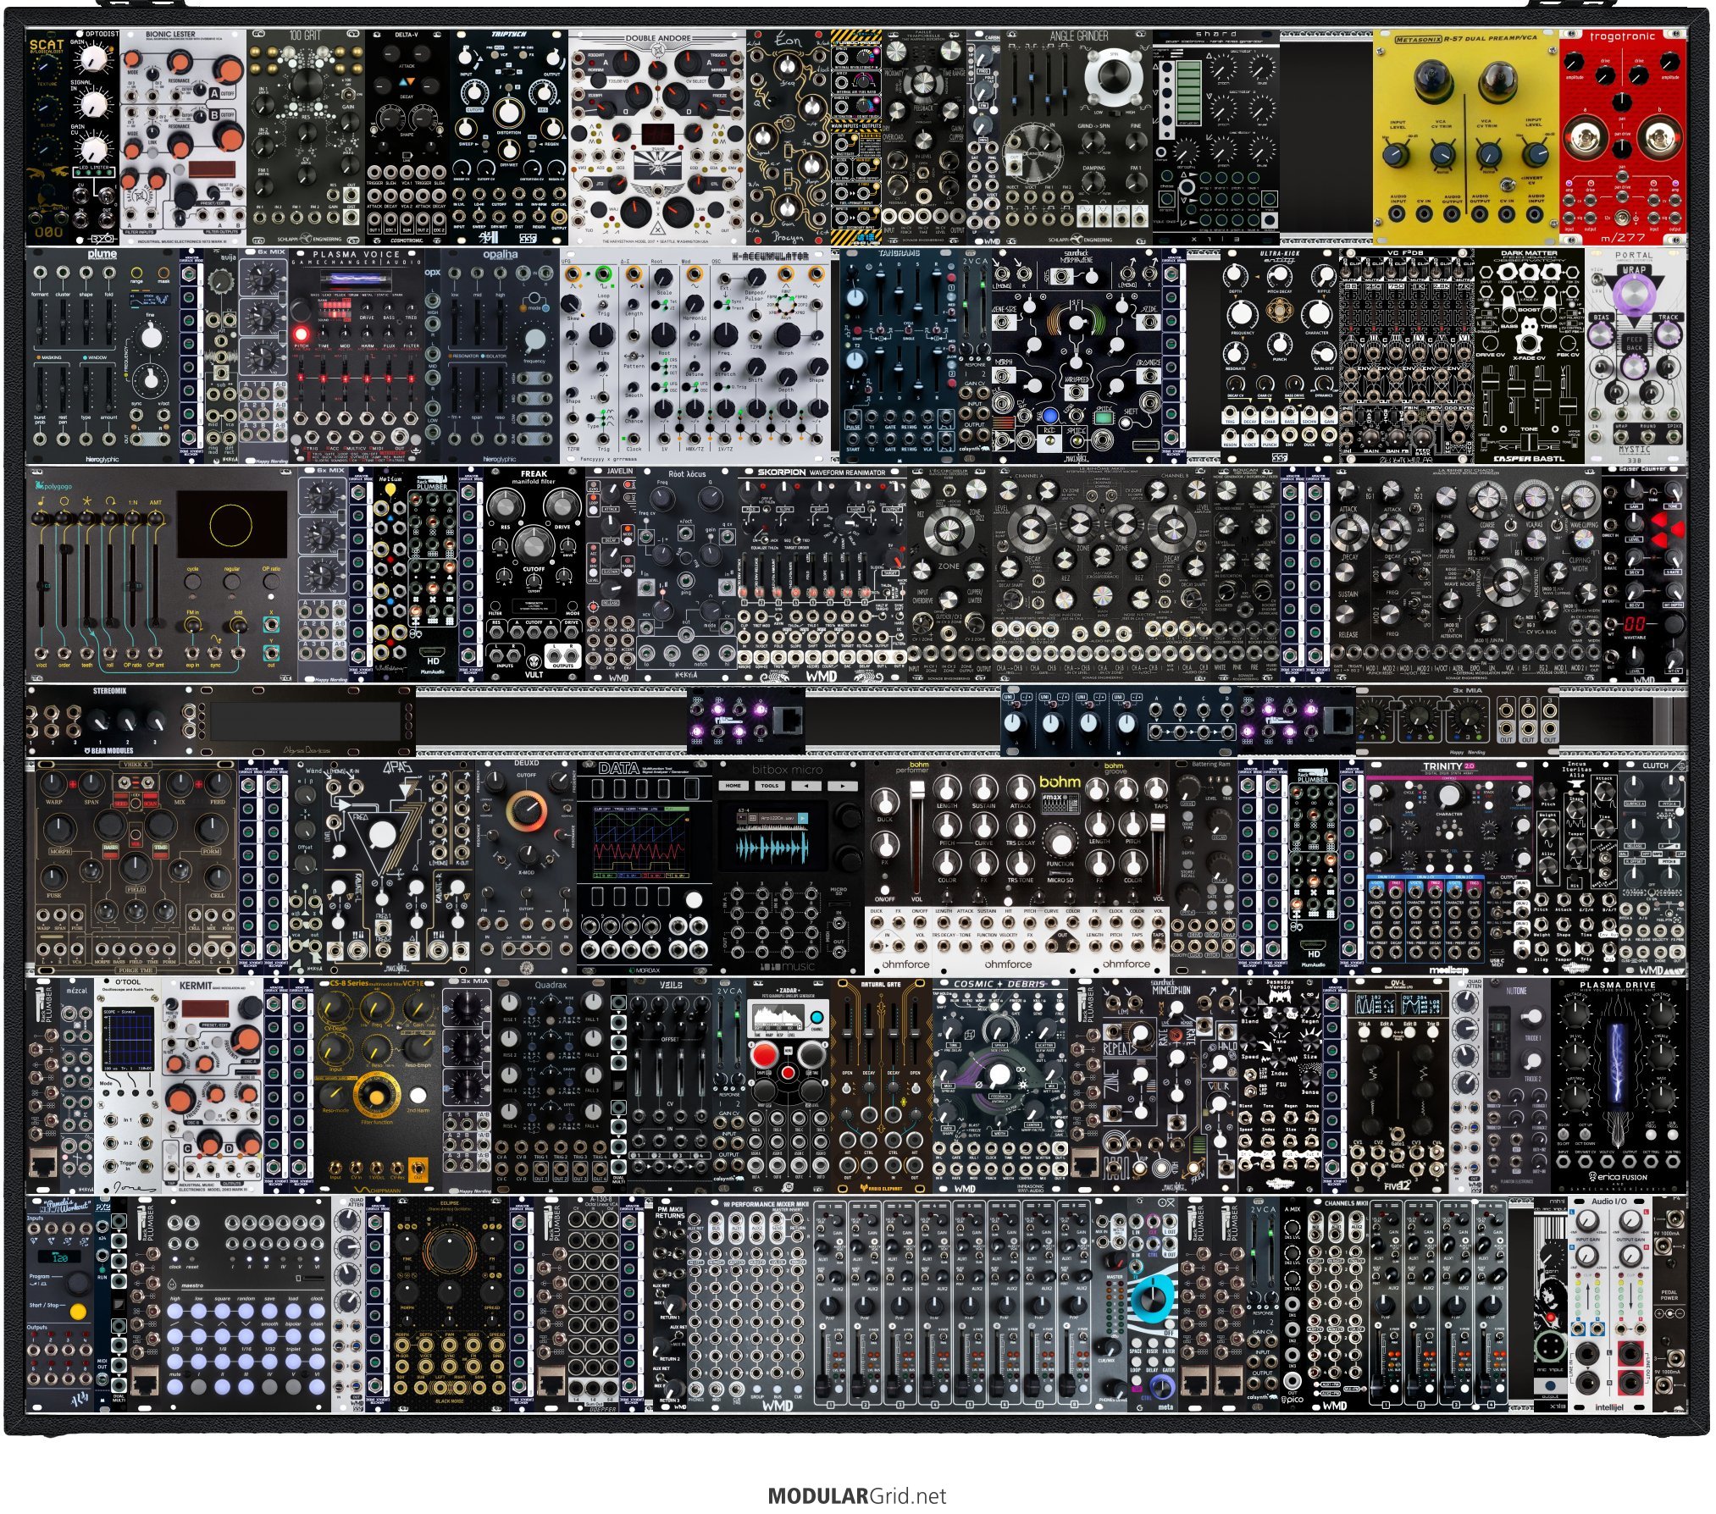1716x1514 pixels.
Task: Select the Quadrax module
Action: click(551, 1085)
